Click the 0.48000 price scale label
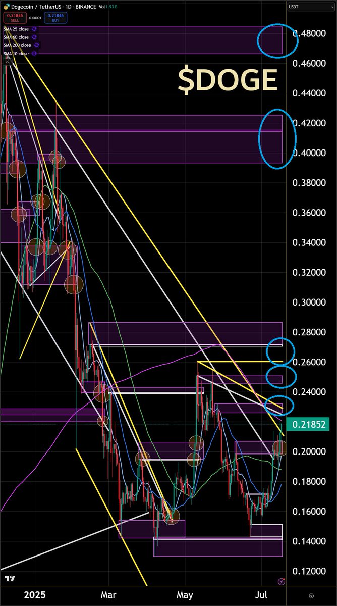This screenshot has width=337, height=606. [310, 34]
